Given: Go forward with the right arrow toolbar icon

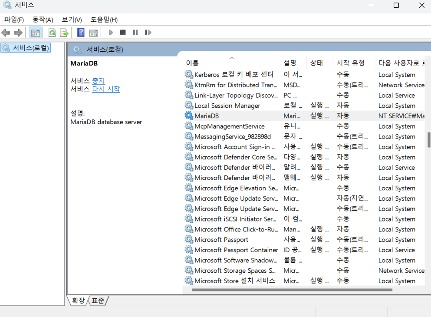Looking at the screenshot, I should pyautogui.click(x=18, y=33).
